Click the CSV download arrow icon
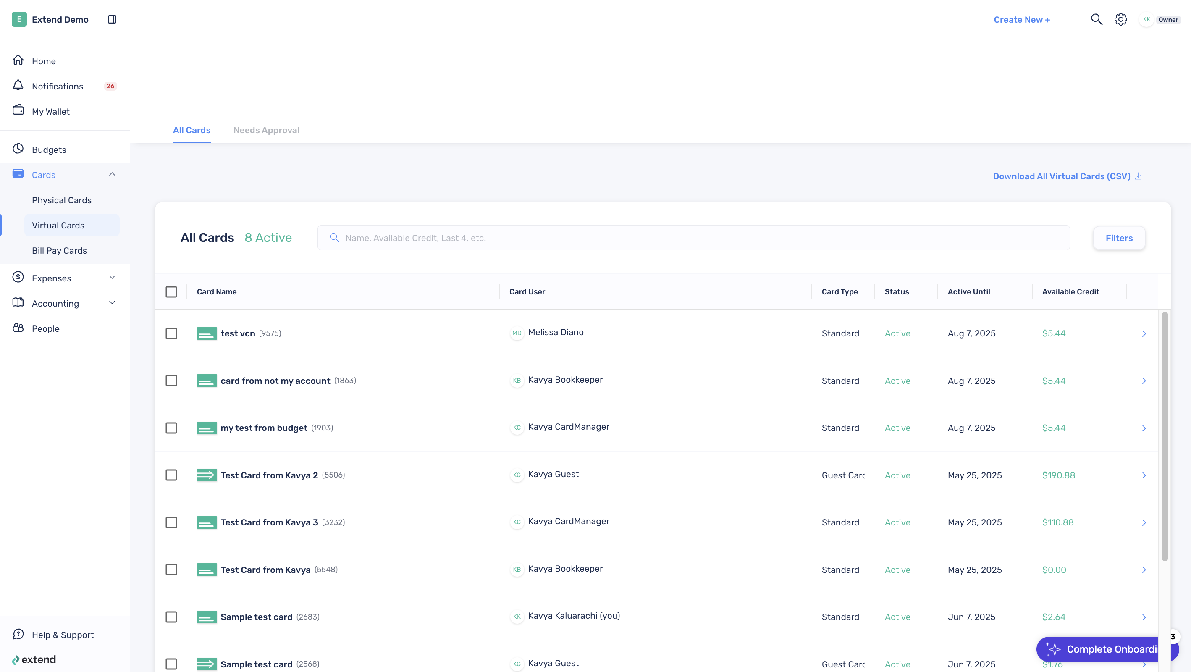The width and height of the screenshot is (1191, 672). pos(1138,176)
